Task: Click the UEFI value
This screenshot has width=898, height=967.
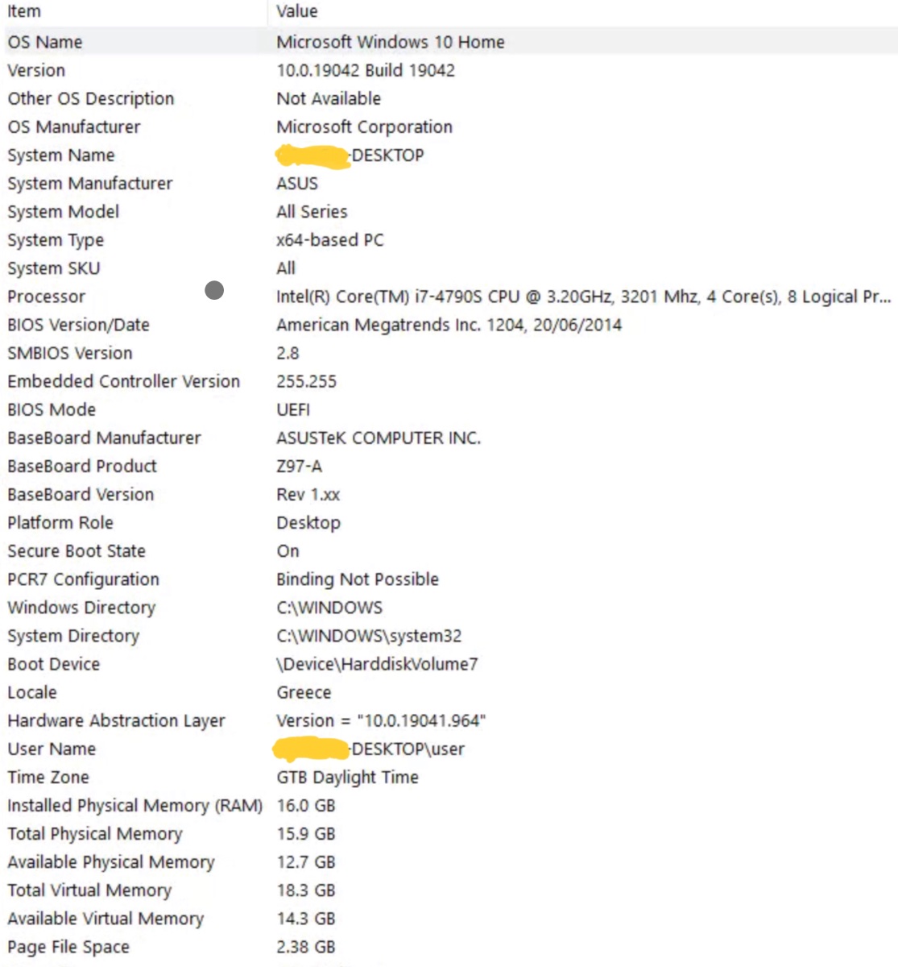Action: (x=293, y=409)
